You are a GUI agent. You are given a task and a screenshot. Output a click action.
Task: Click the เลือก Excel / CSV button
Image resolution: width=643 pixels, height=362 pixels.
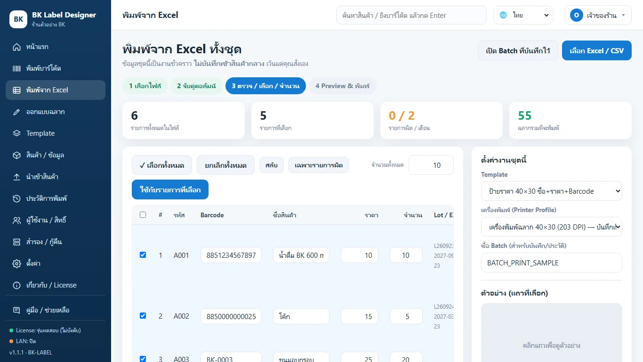click(596, 50)
